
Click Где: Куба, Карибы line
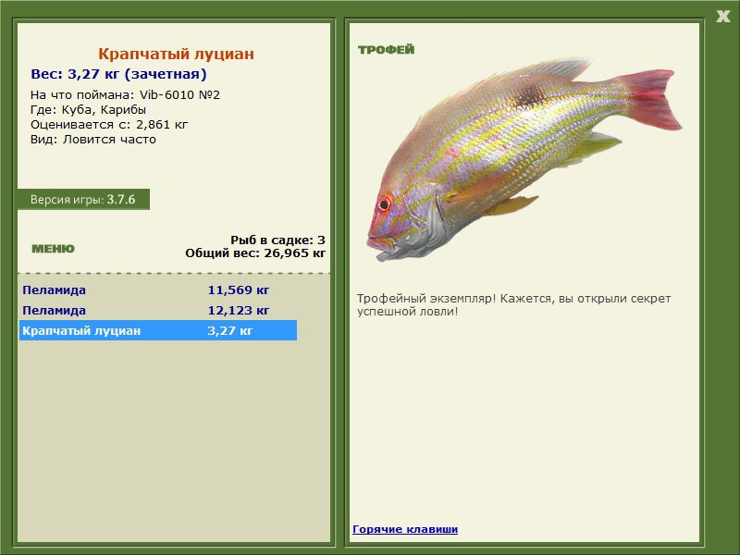point(88,110)
